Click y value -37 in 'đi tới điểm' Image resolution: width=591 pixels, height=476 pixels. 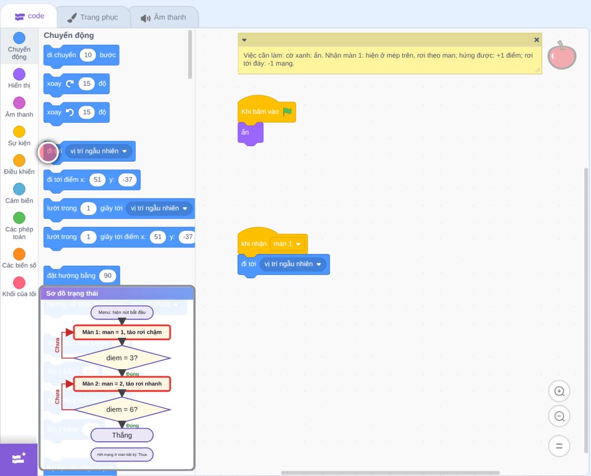tap(128, 180)
